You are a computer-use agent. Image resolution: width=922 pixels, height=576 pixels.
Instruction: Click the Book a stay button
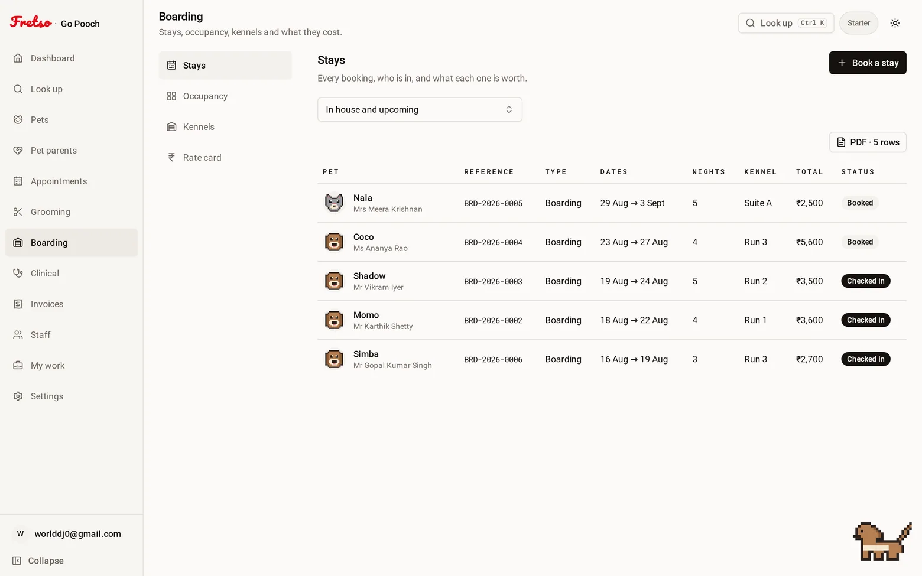(868, 63)
